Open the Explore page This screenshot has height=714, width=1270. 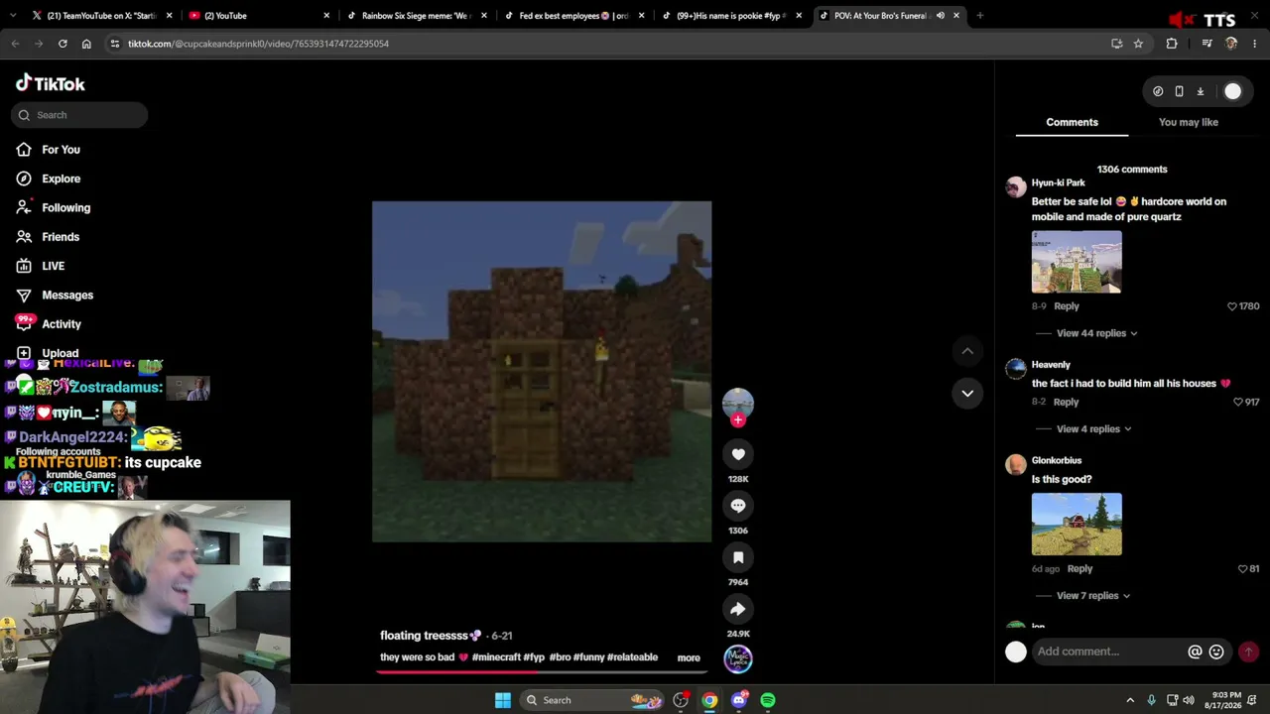coord(61,178)
